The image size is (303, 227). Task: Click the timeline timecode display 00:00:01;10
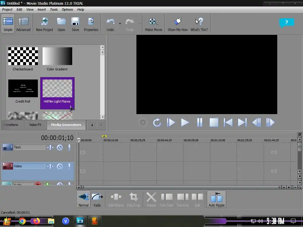click(57, 138)
